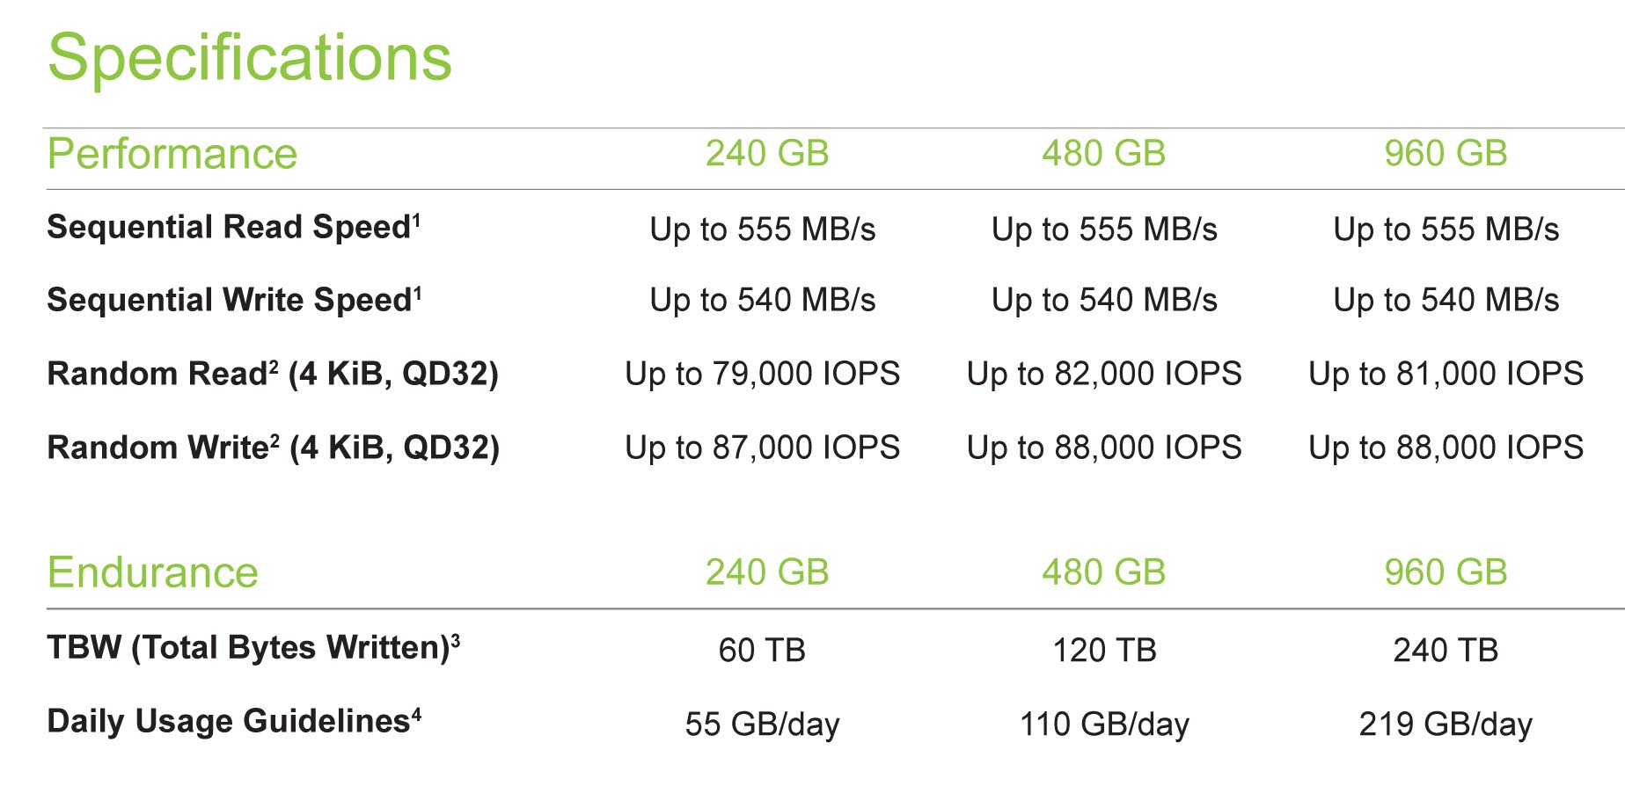The image size is (1625, 801).
Task: Click the 87,000 IOPS random write value
Action: [x=762, y=448]
